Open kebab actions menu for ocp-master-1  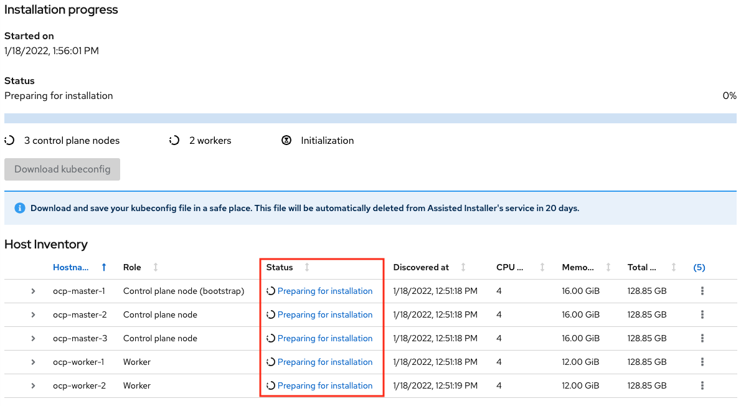(x=702, y=291)
